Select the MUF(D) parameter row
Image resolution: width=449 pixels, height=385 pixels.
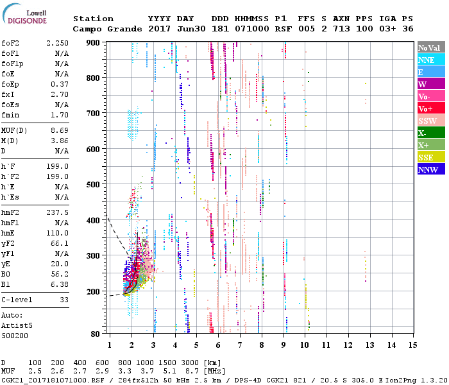coord(35,130)
